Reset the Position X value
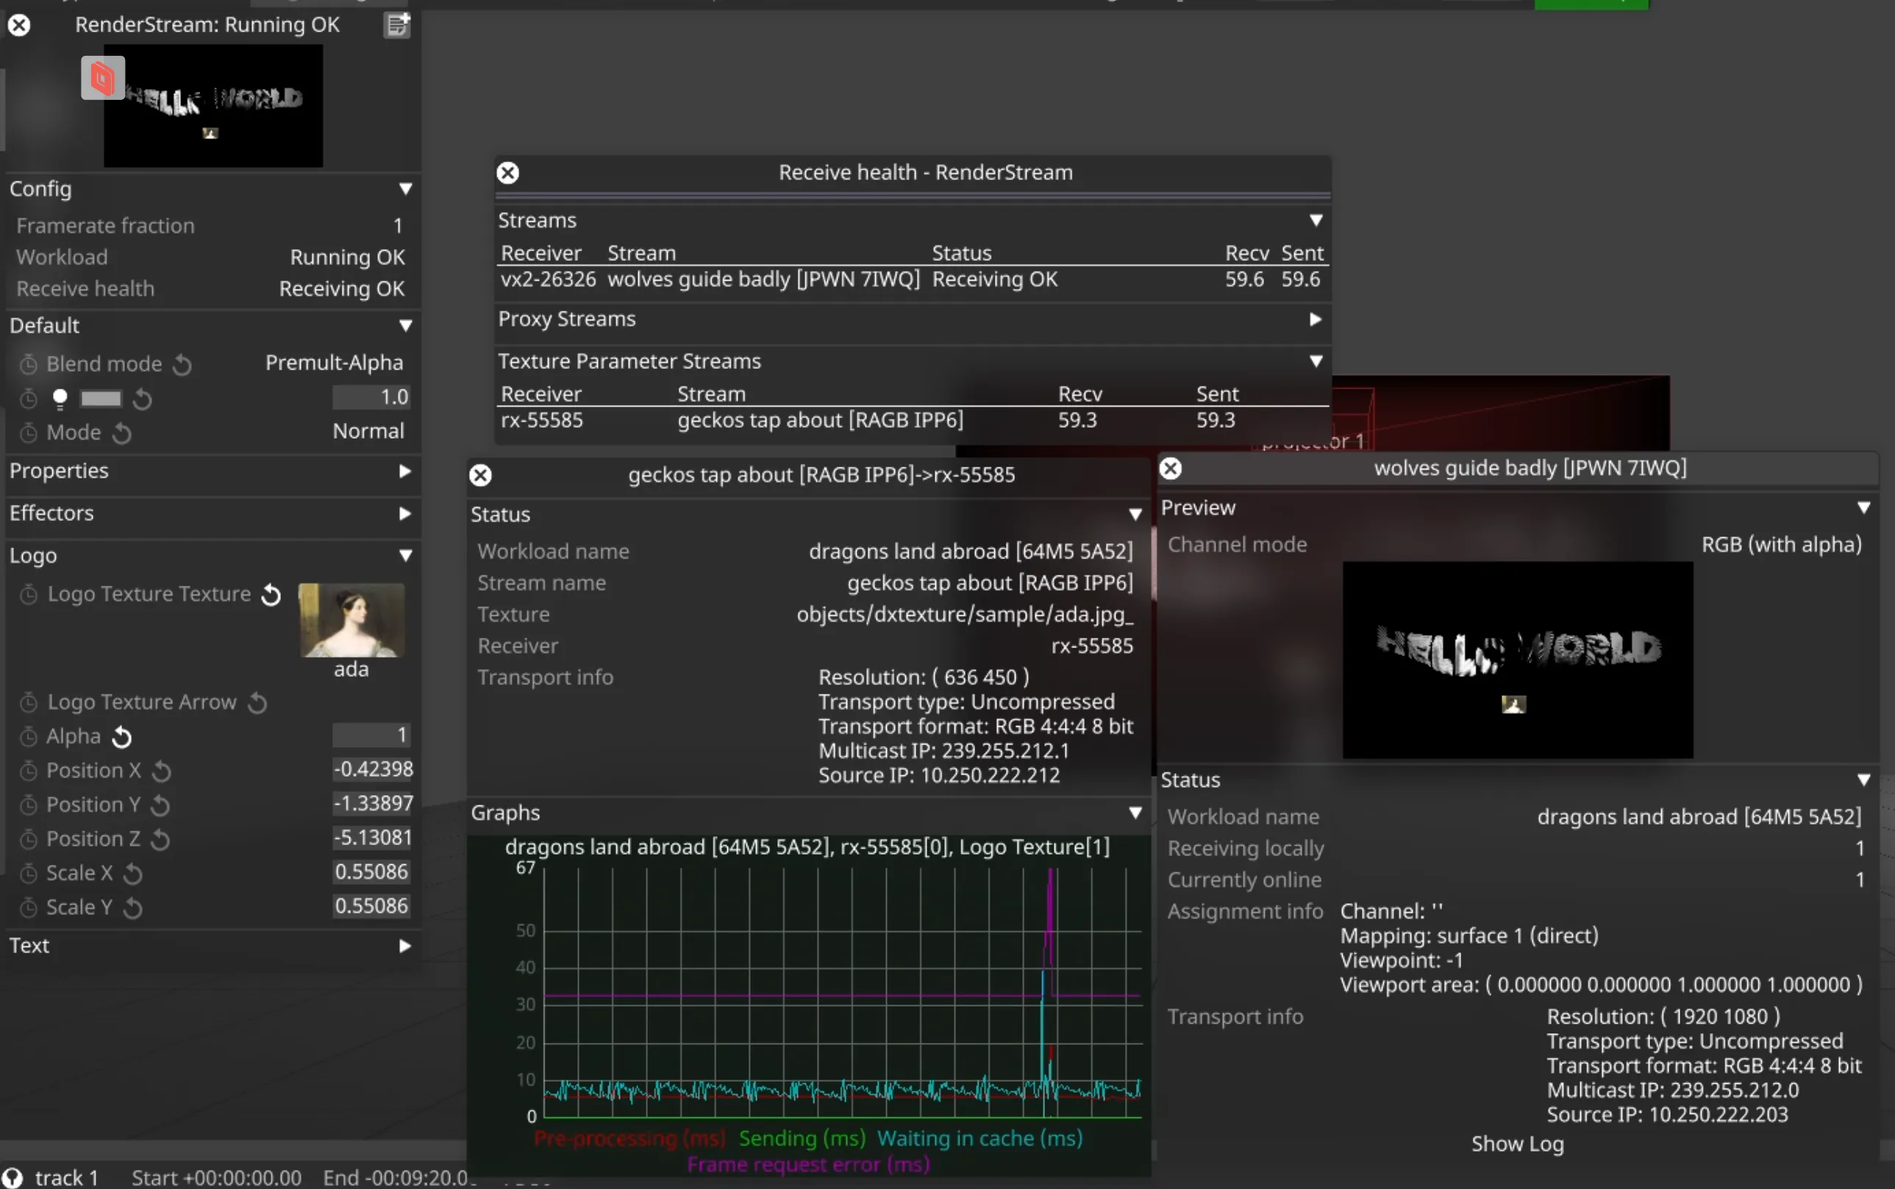Viewport: 1895px width, 1189px height. pyautogui.click(x=161, y=771)
